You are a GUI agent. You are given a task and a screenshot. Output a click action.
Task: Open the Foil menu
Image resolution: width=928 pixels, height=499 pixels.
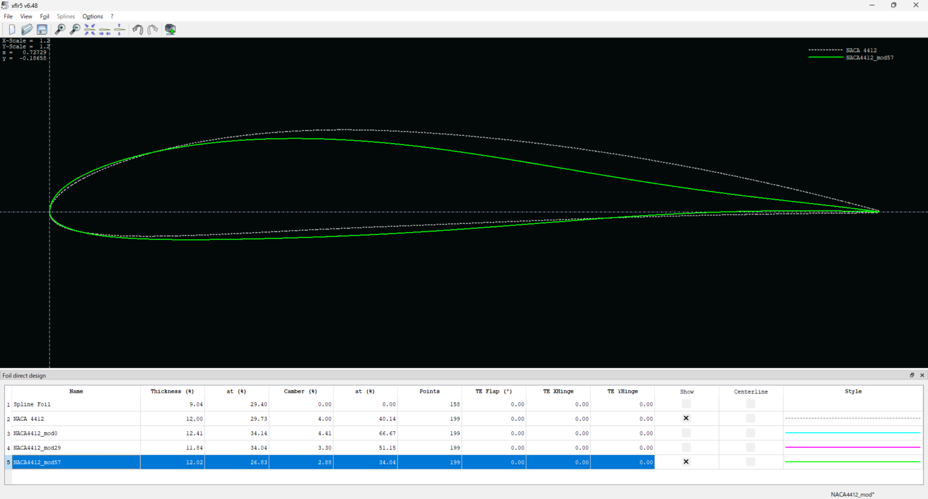pos(45,16)
